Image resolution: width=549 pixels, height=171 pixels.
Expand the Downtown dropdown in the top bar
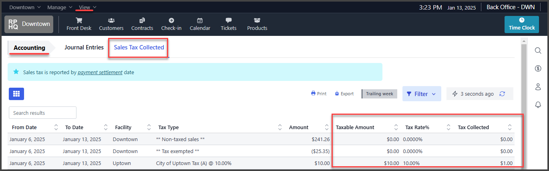click(x=25, y=7)
